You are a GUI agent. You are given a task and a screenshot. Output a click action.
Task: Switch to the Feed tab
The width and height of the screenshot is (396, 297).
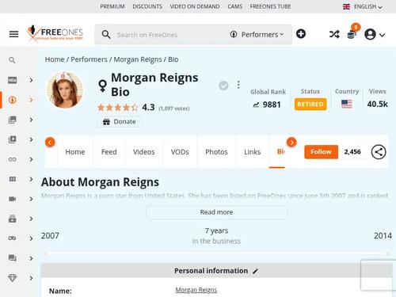click(109, 152)
